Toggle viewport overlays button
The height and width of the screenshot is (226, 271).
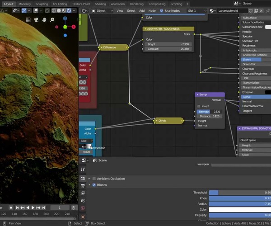[36, 11]
